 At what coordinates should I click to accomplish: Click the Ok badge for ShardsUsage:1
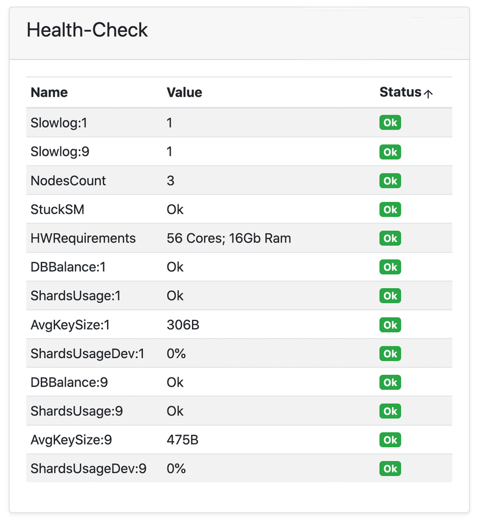pyautogui.click(x=390, y=296)
